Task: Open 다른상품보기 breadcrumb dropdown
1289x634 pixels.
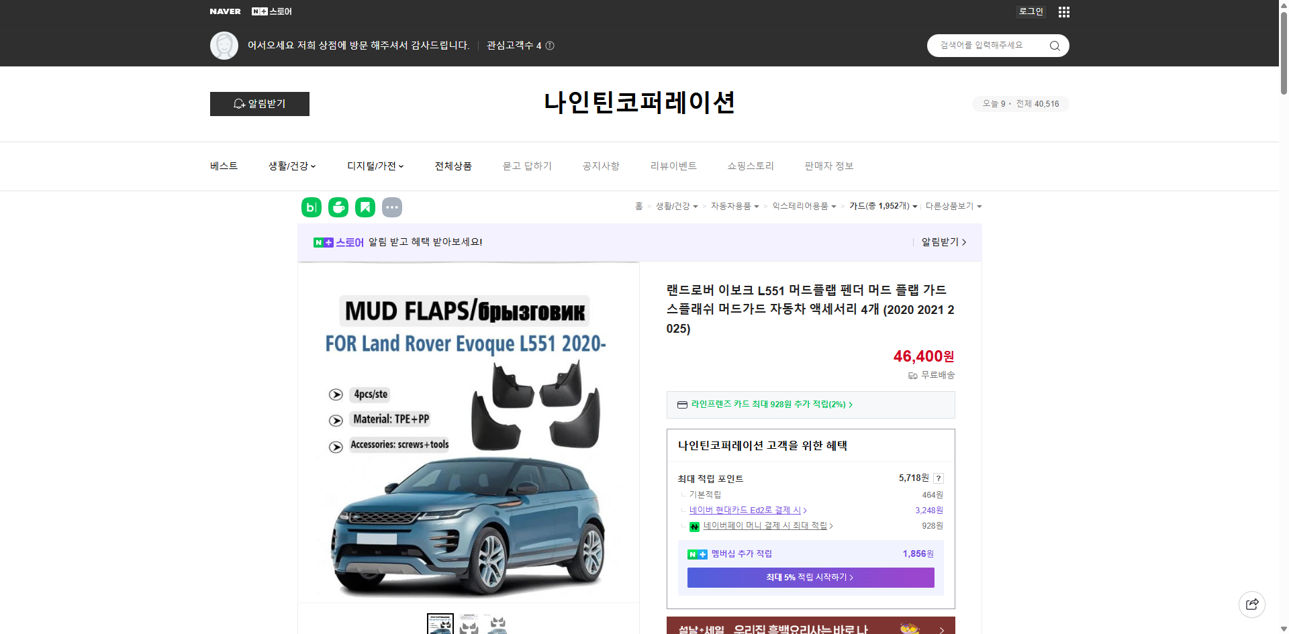Action: (953, 206)
